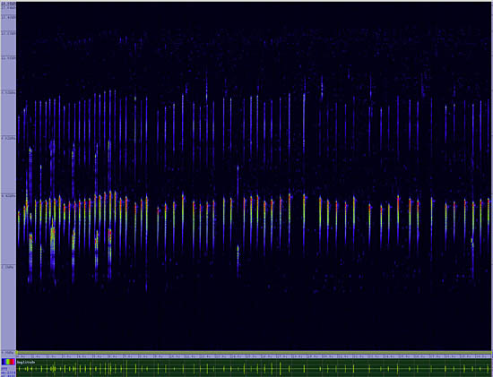This screenshot has height=377, width=493.
Task: Click the frequency axis scale on the left
Action: (8, 177)
